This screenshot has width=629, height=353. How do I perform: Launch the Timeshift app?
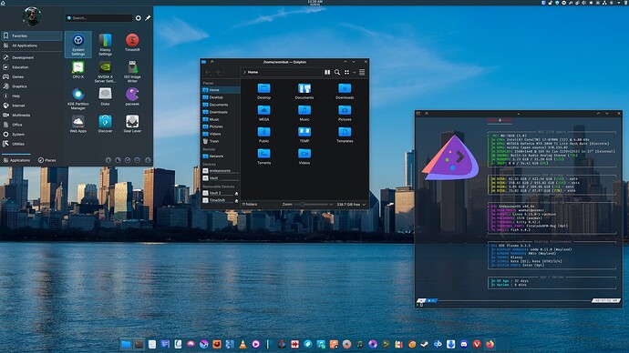(x=132, y=43)
